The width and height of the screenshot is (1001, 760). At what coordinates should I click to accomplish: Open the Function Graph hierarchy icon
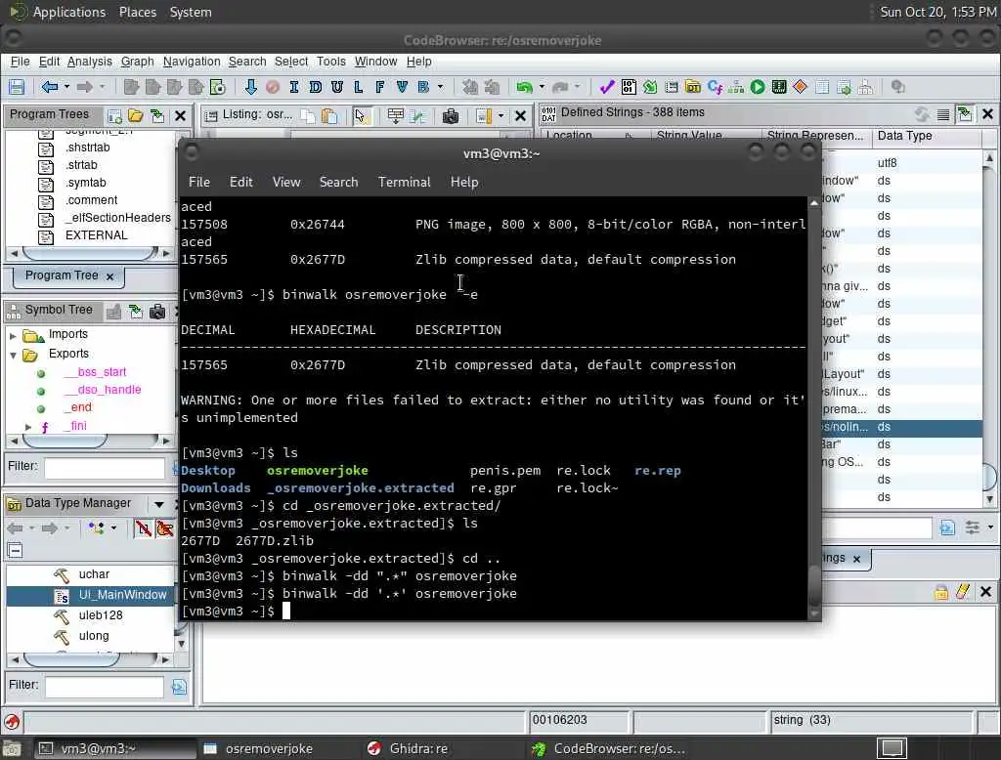736,87
